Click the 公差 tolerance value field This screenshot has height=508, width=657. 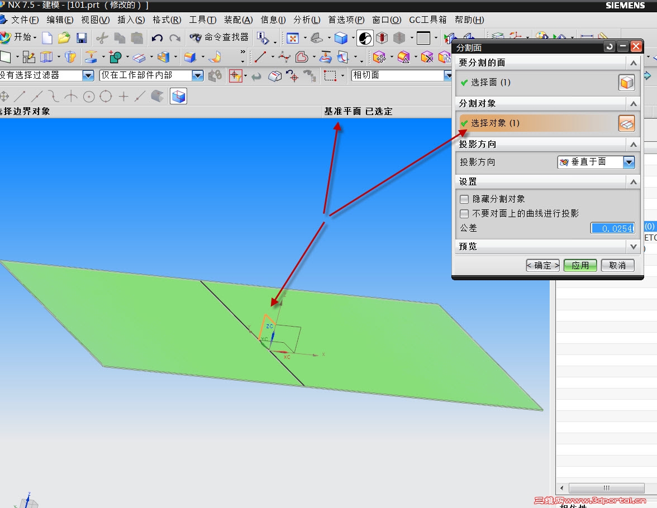pos(612,228)
